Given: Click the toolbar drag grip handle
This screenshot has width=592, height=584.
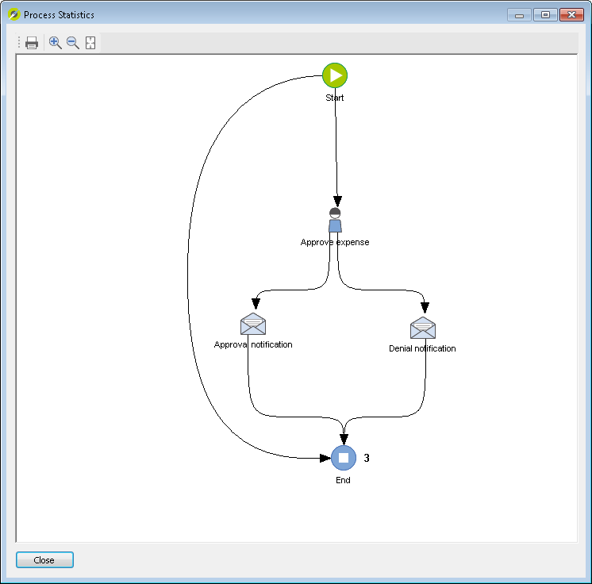Looking at the screenshot, I should point(19,42).
